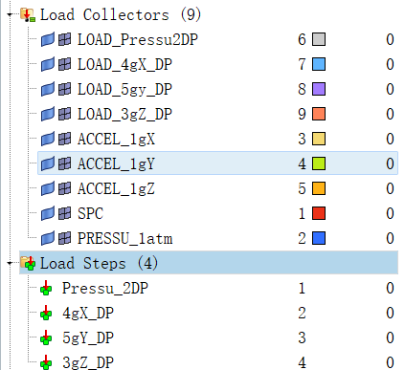
Task: Open the purple swatch for LOAD_5gy_DP
Action: tap(319, 89)
